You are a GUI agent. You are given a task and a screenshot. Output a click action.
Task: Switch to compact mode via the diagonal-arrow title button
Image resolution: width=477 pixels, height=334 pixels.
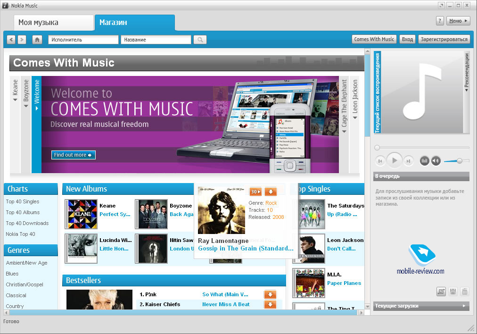441,5
